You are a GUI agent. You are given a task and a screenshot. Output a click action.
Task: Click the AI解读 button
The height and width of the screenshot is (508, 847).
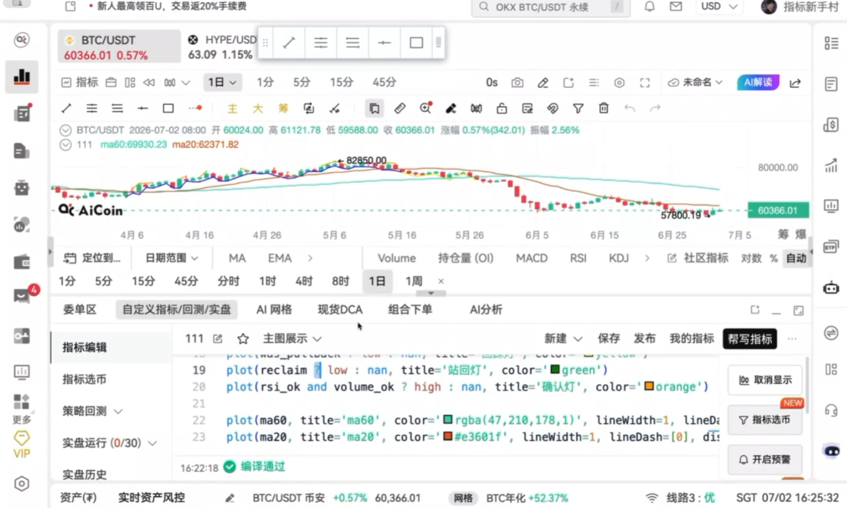pos(758,83)
